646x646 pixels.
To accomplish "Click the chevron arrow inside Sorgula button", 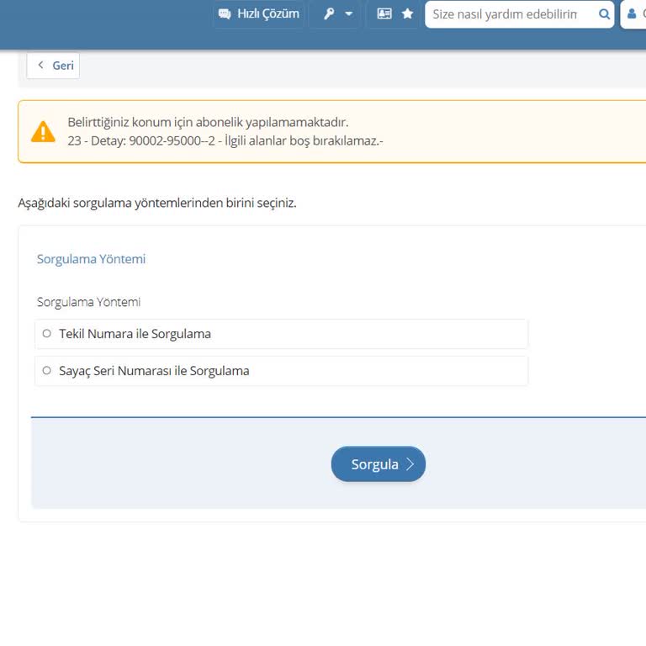I will (x=410, y=464).
